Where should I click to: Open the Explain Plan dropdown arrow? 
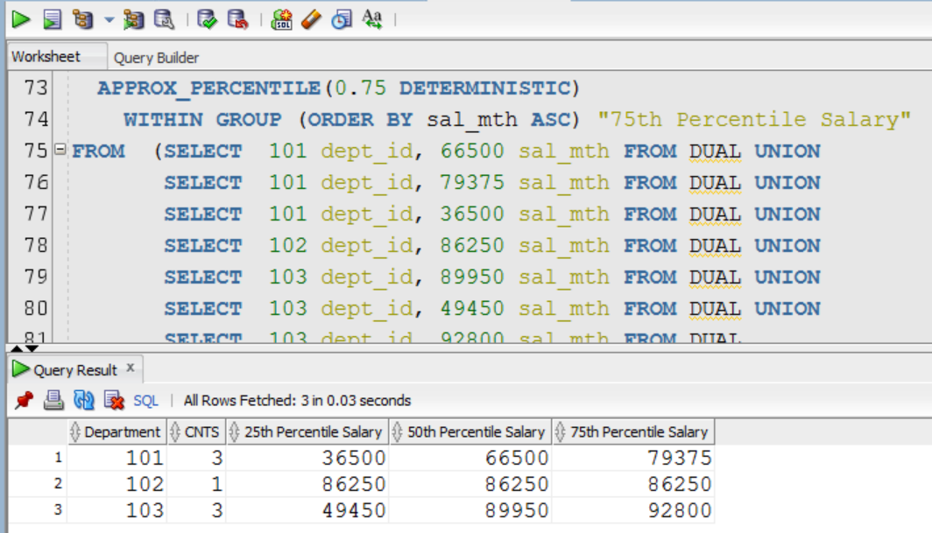coord(109,19)
